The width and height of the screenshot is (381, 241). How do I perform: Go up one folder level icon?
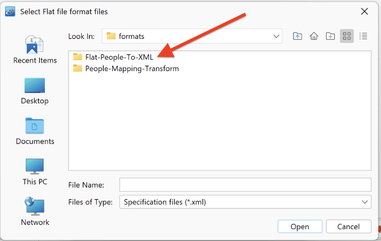pyautogui.click(x=298, y=36)
